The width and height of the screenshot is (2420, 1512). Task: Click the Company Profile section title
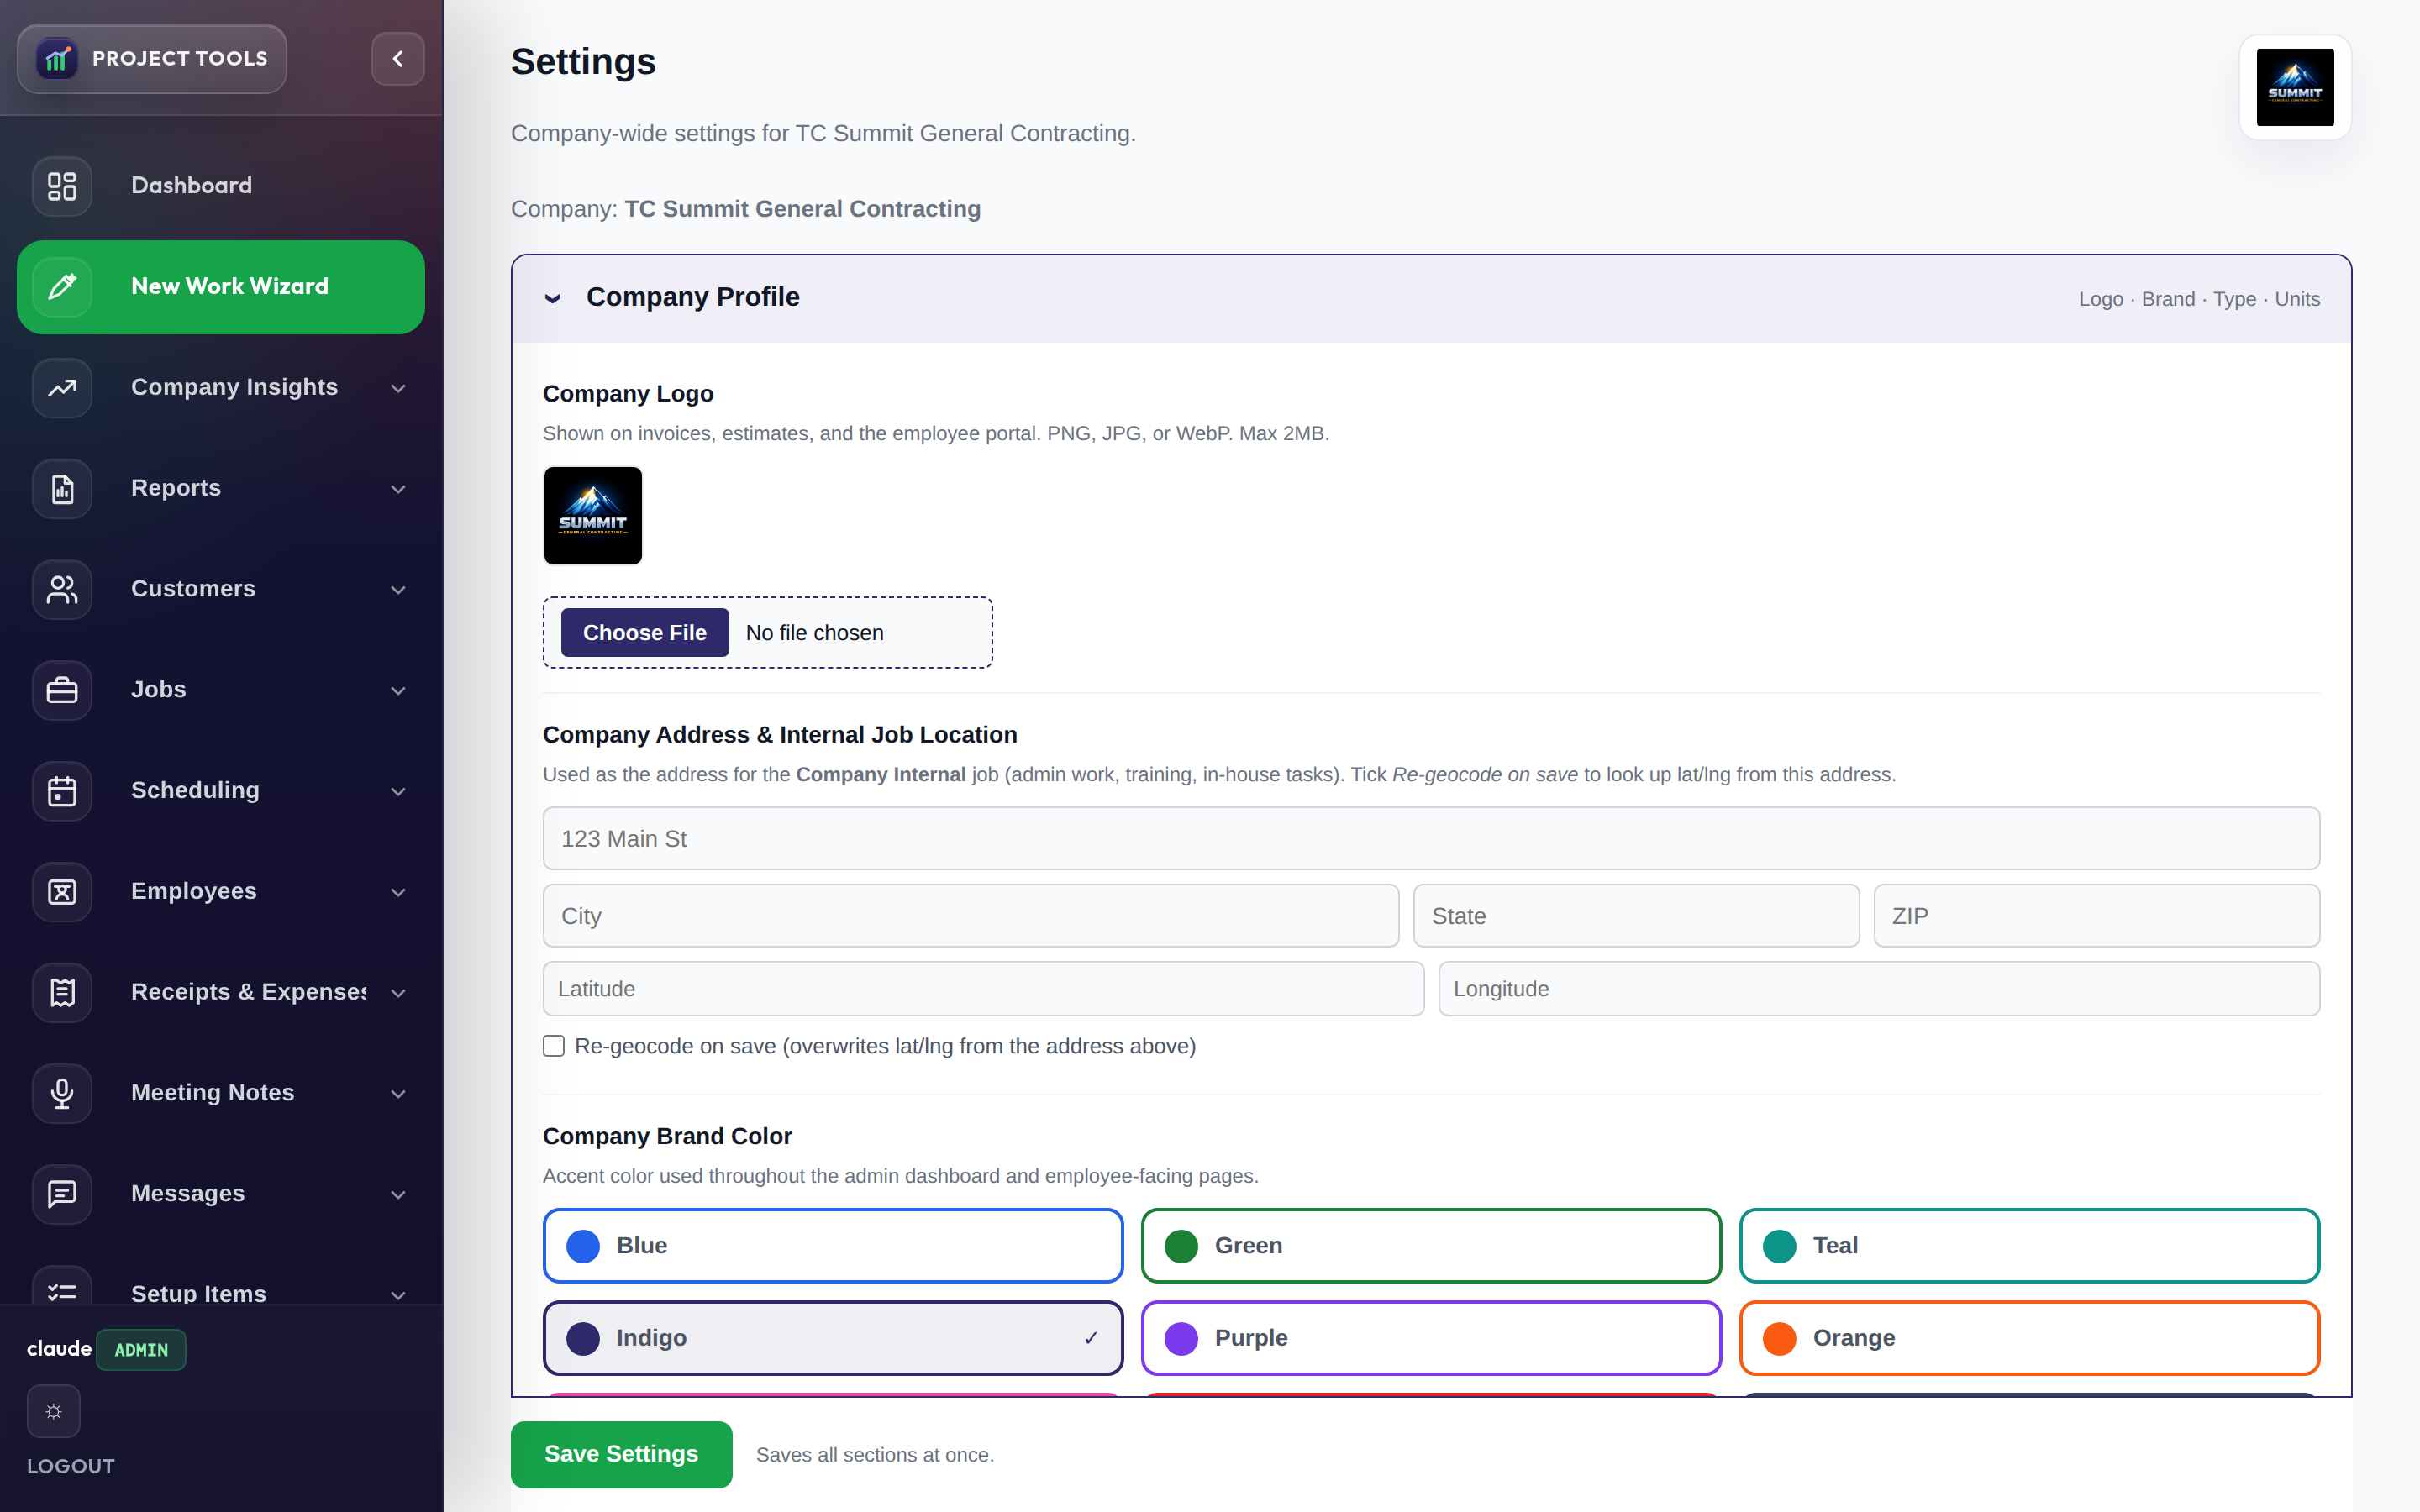pos(693,297)
